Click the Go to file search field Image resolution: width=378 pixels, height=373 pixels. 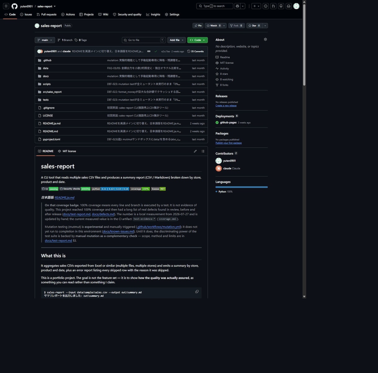point(144,40)
